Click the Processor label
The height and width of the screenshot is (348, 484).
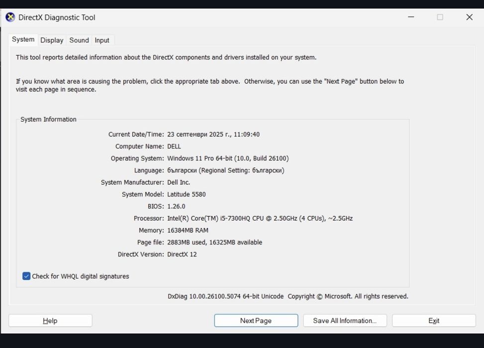click(149, 219)
